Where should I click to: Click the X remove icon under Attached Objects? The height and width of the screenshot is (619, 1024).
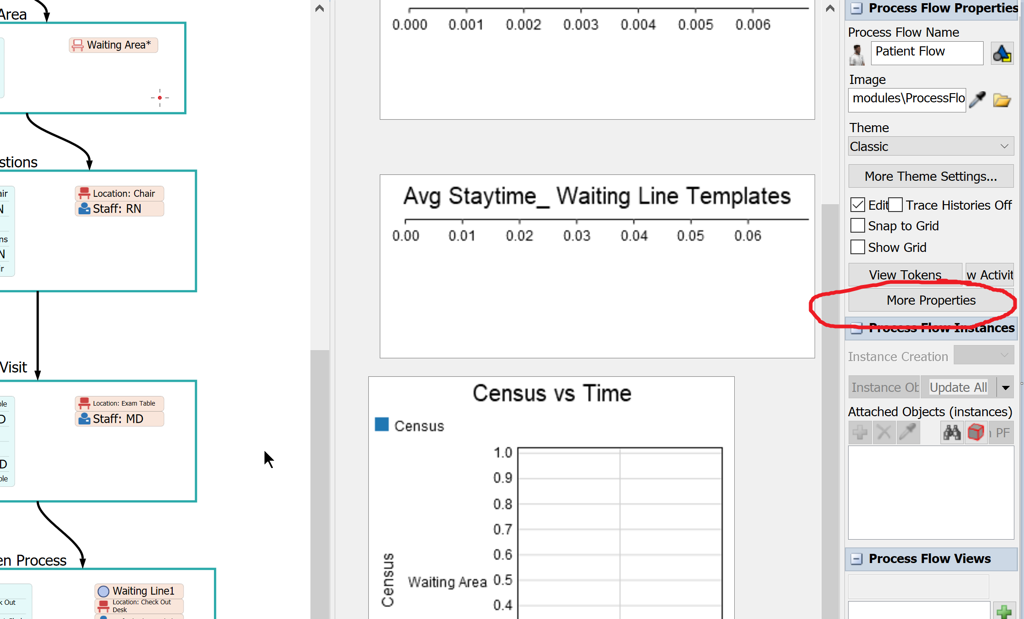click(884, 433)
